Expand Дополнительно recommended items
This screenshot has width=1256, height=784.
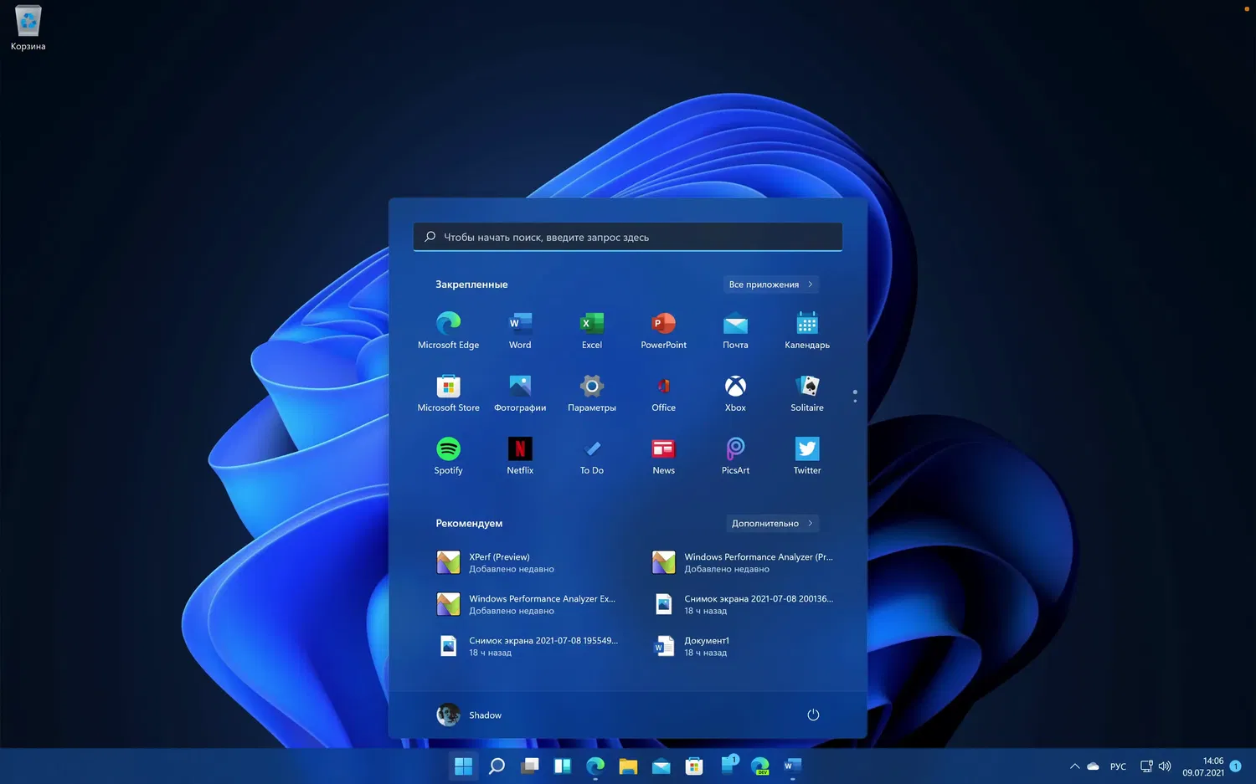pos(772,523)
